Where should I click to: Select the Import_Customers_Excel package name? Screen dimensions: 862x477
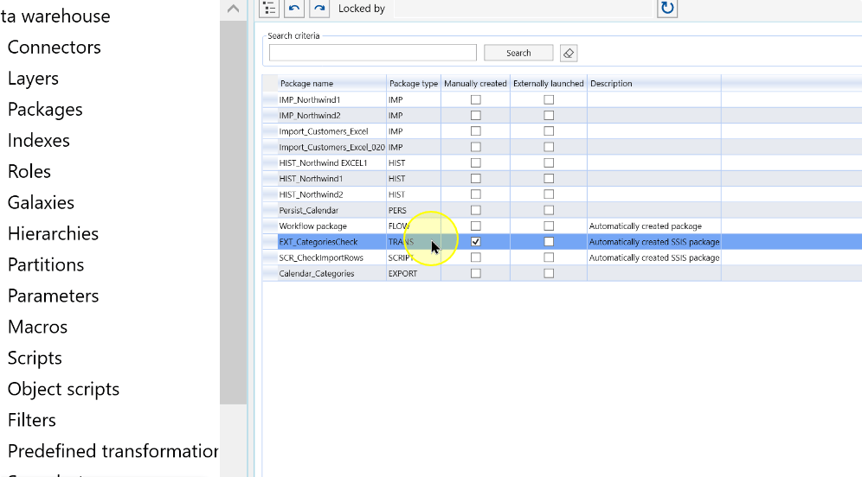324,131
